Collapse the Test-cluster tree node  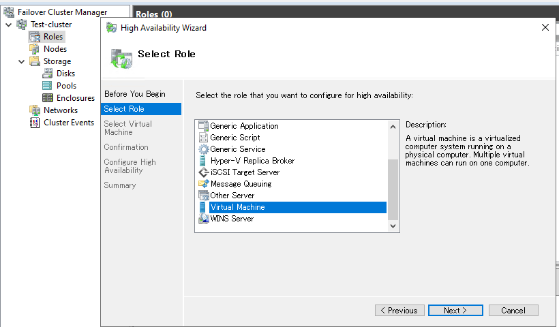point(9,25)
